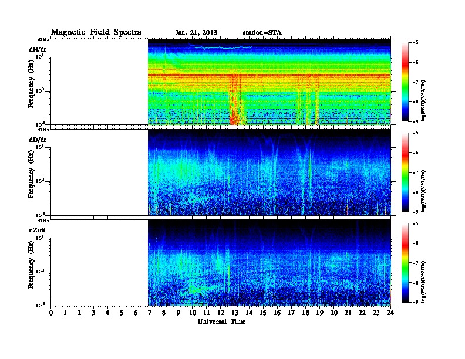Click the dH/dt panel label
Screen dimensions: 465x359
pyautogui.click(x=38, y=49)
